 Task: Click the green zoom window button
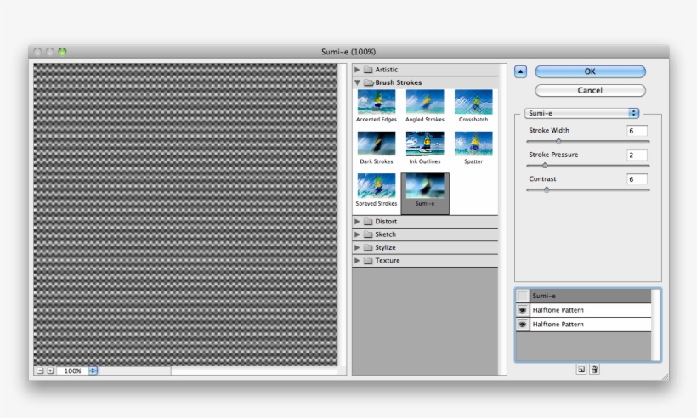[62, 52]
